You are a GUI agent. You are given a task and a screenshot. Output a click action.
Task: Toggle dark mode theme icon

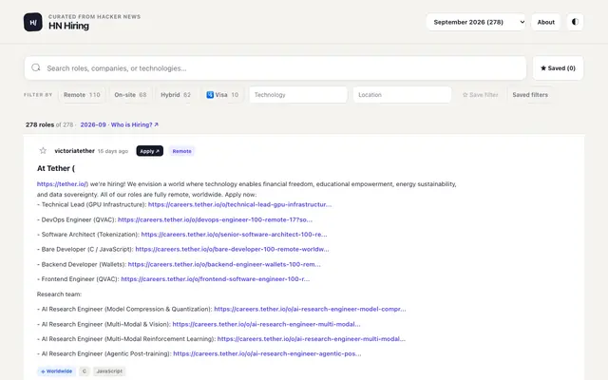coord(575,22)
